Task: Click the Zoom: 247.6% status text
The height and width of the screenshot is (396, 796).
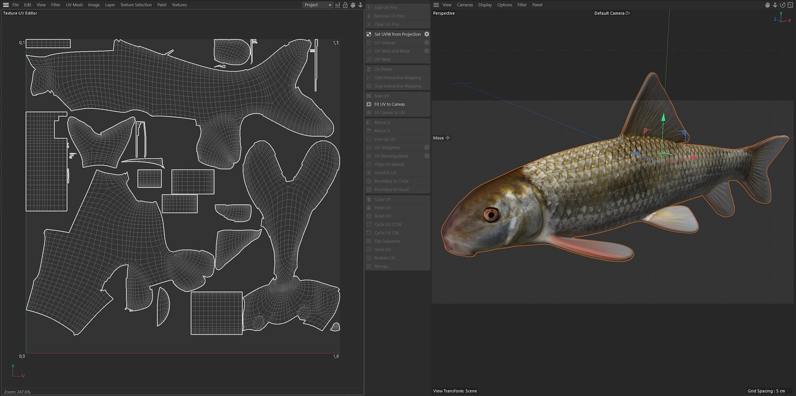Action: [17, 392]
